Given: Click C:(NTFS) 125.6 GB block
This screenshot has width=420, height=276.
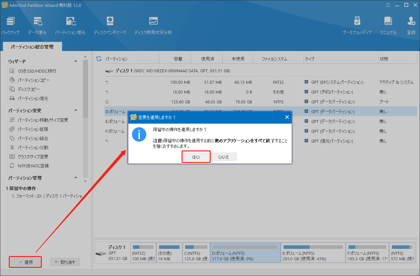Looking at the screenshot, I should tap(196, 252).
